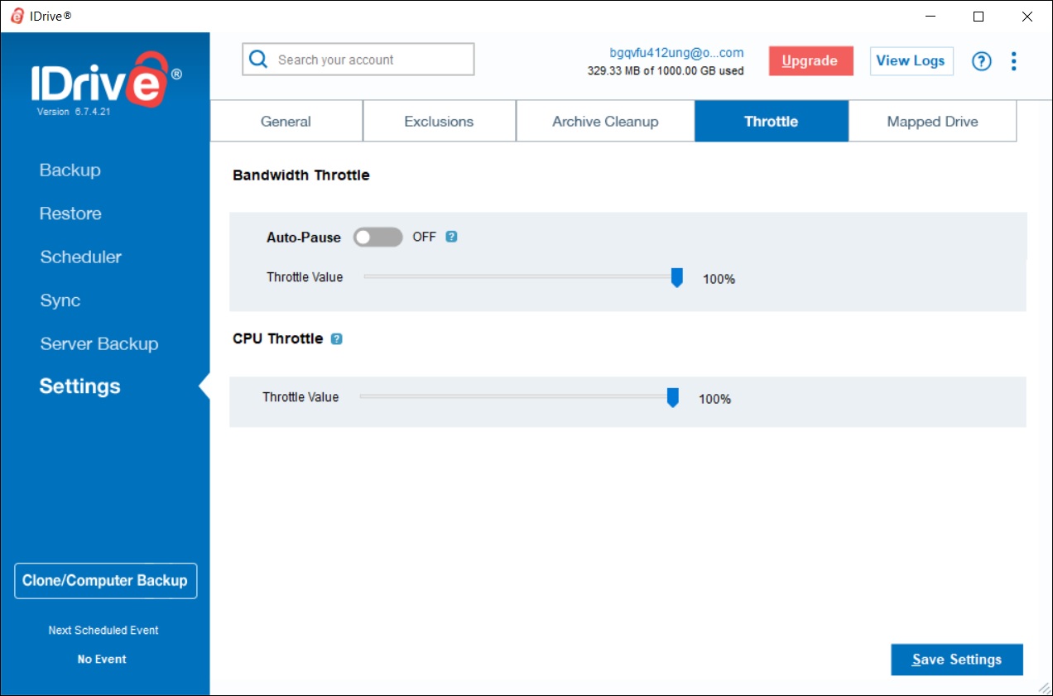Open the Backup section

(70, 170)
